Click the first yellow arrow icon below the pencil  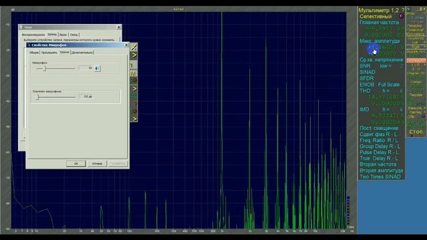(x=134, y=55)
